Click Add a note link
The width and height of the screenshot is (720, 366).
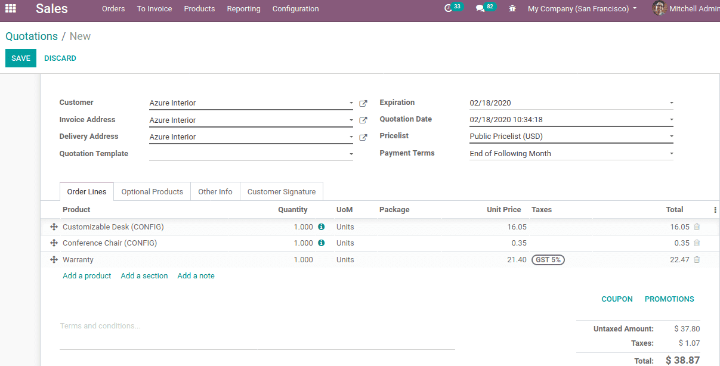pyautogui.click(x=196, y=276)
